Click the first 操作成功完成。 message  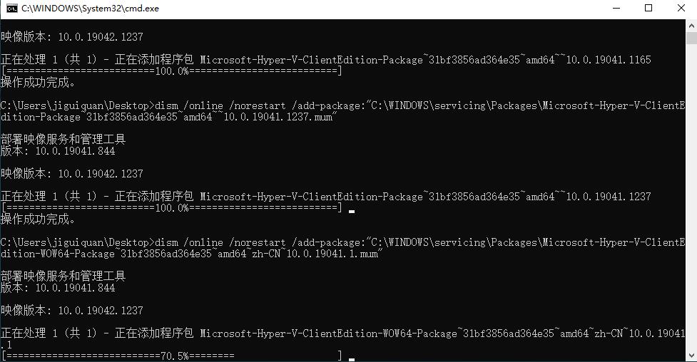click(39, 82)
